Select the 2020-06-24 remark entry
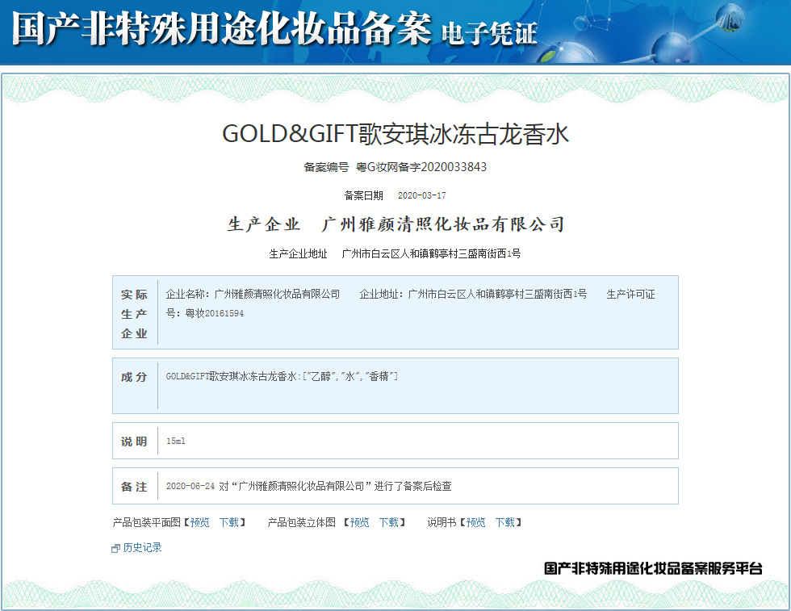This screenshot has height=611, width=791. 308,486
